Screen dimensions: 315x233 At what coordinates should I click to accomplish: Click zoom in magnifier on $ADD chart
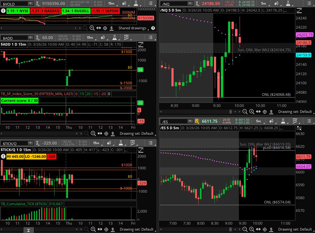coord(93,133)
